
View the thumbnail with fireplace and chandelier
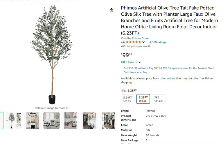(x=33, y=120)
